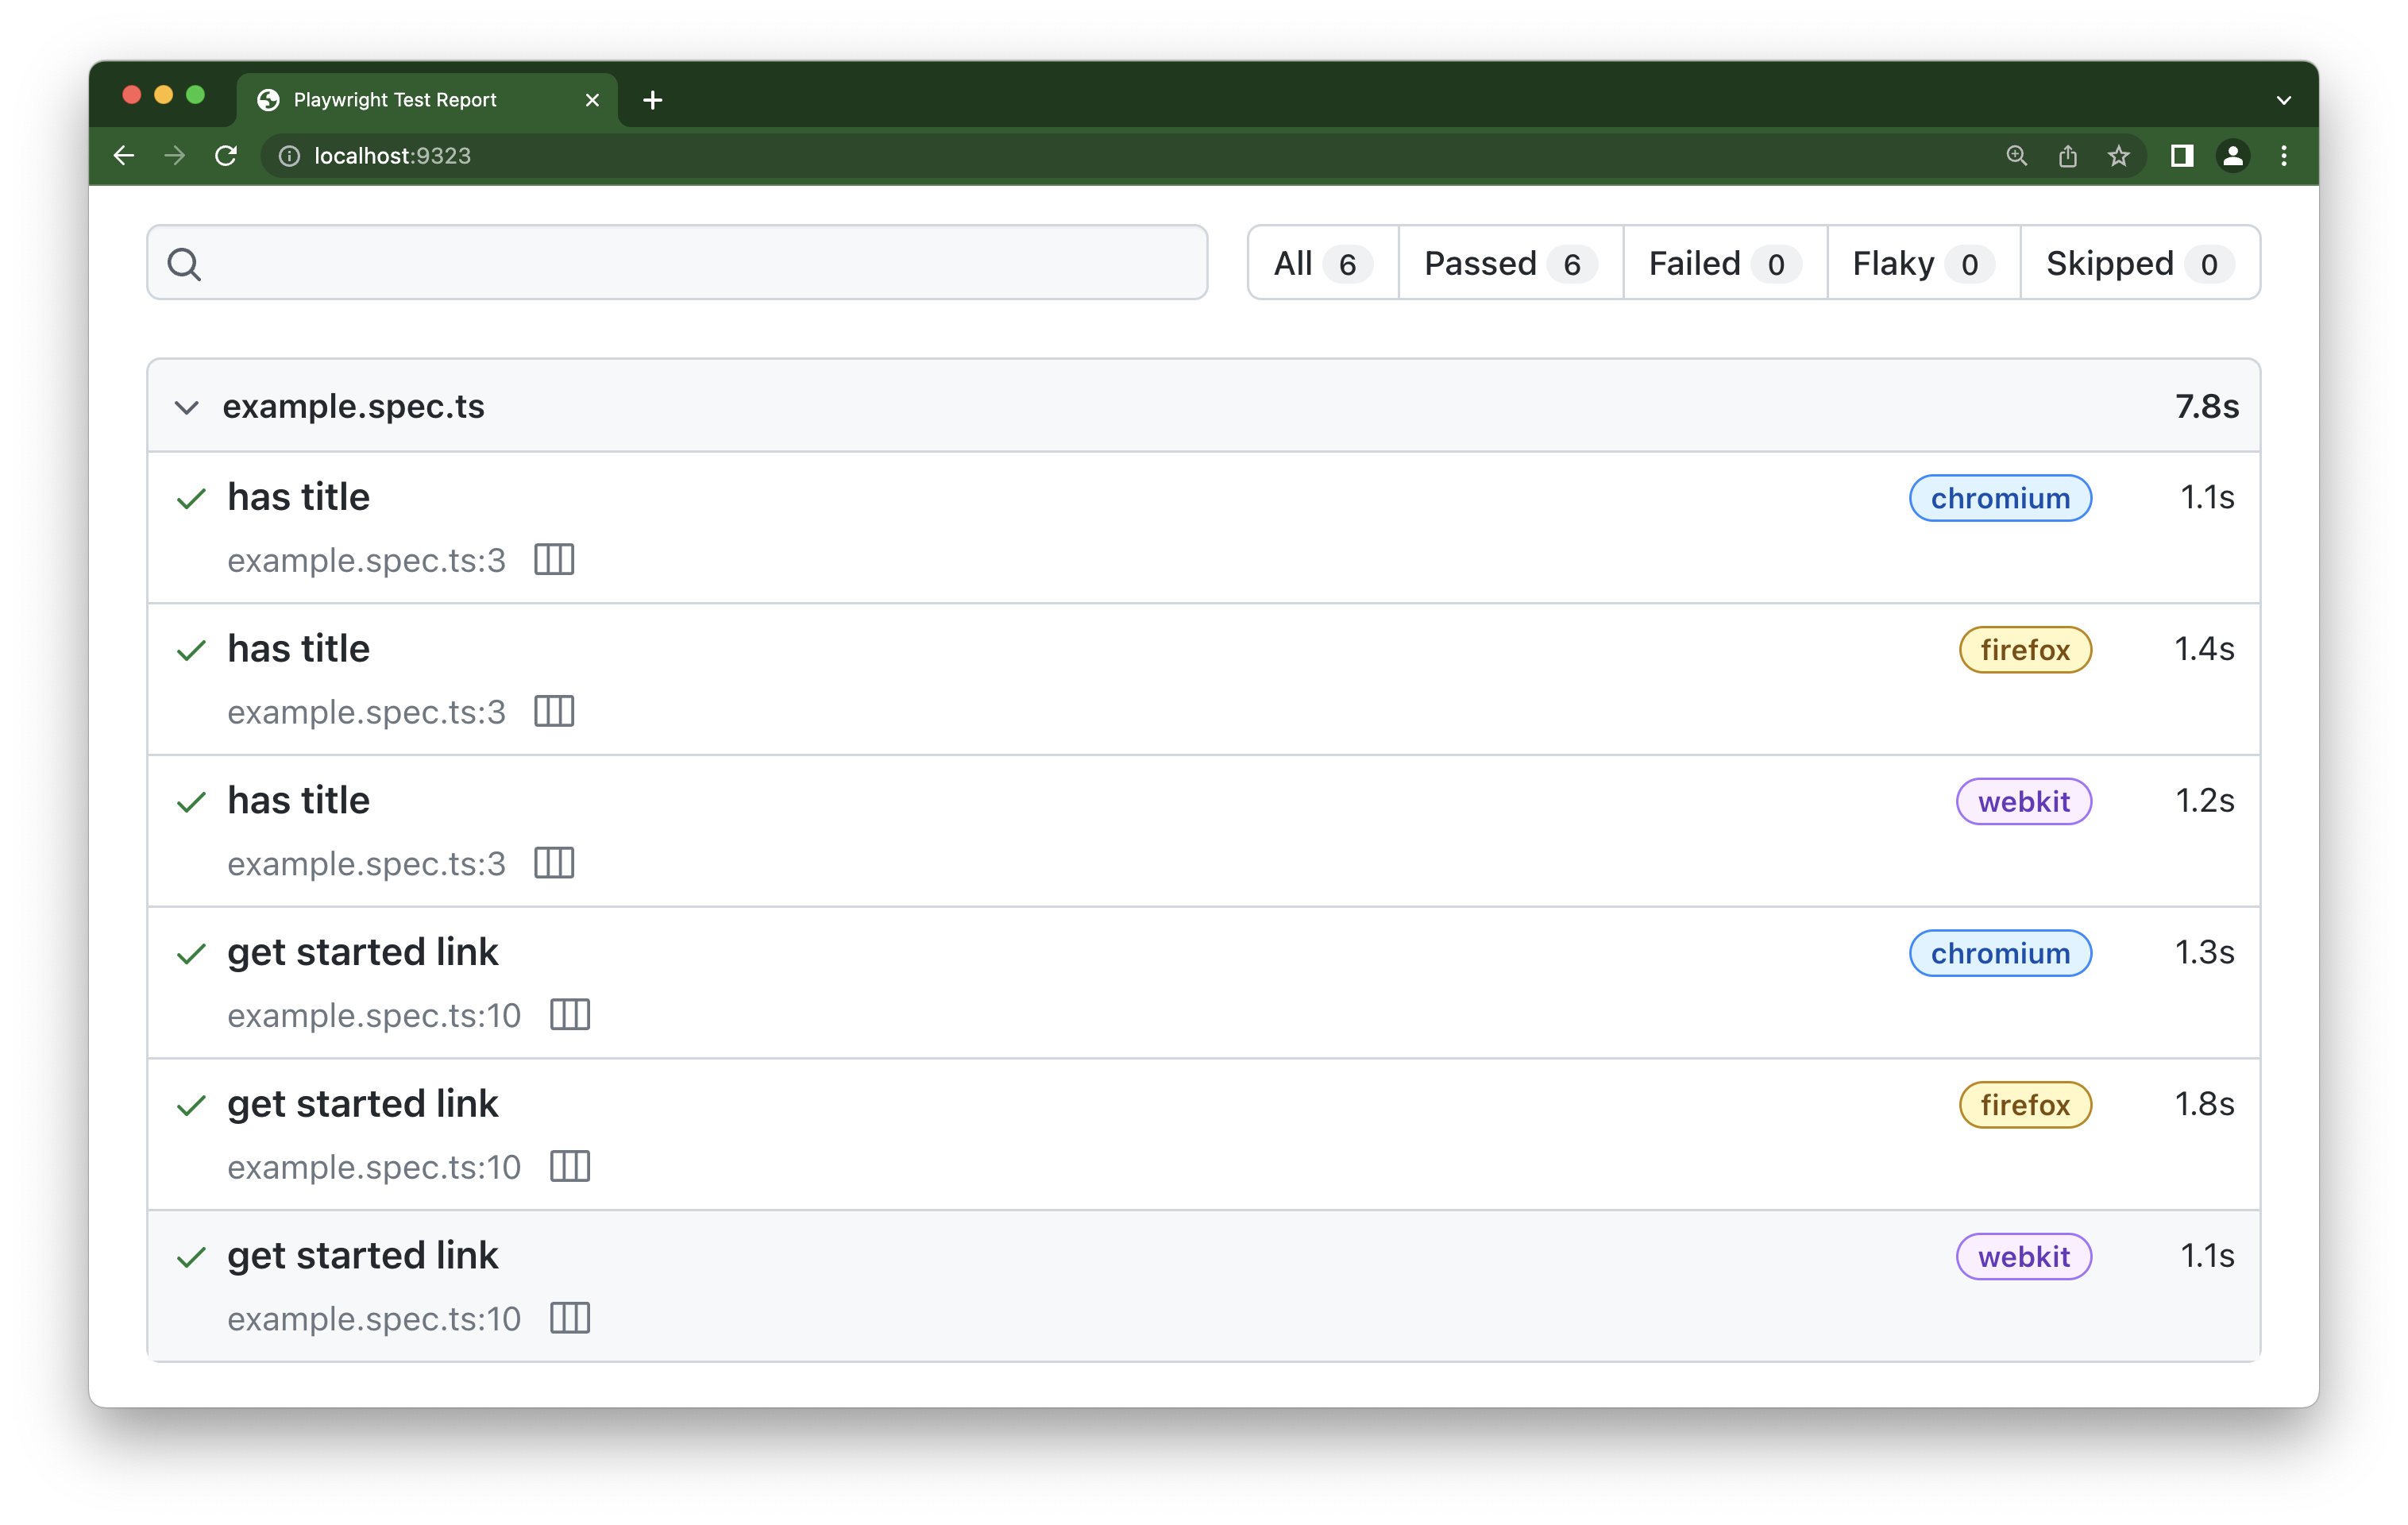Click the 'Failed 0' filter button

tap(1720, 261)
